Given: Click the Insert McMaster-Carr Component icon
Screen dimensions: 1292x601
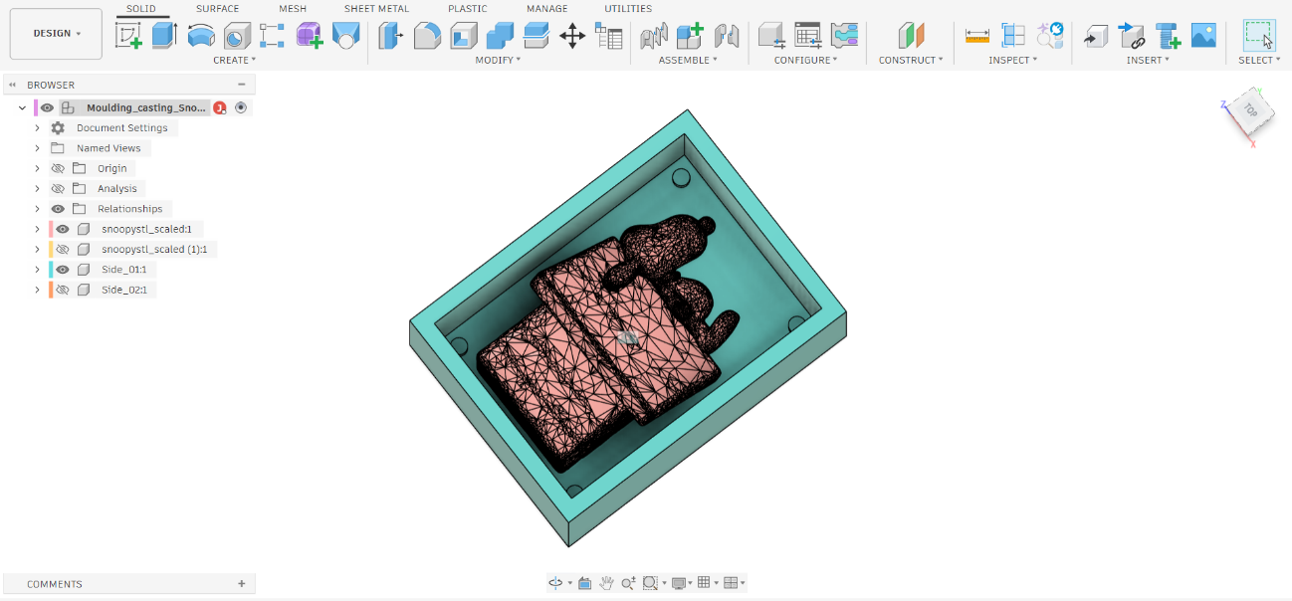Looking at the screenshot, I should point(1168,36).
